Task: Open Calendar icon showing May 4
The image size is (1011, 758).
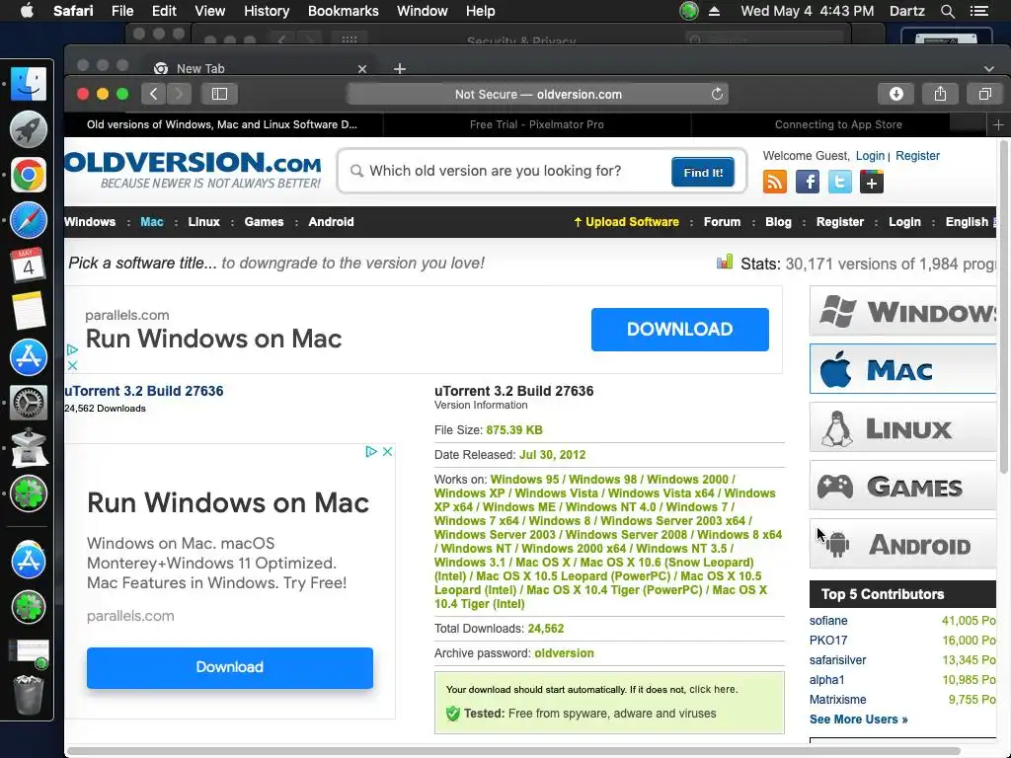Action: pyautogui.click(x=29, y=265)
